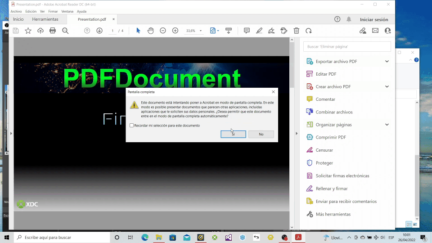Open the Ventana menu
The width and height of the screenshot is (432, 243).
tap(67, 11)
